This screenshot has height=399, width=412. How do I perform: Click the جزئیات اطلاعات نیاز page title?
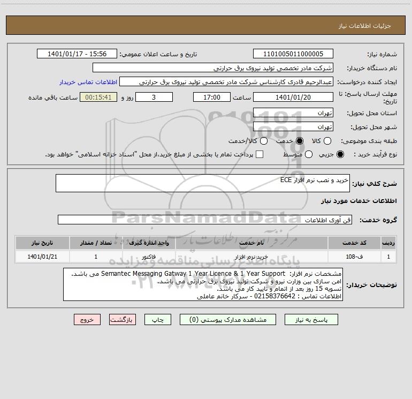[365, 26]
